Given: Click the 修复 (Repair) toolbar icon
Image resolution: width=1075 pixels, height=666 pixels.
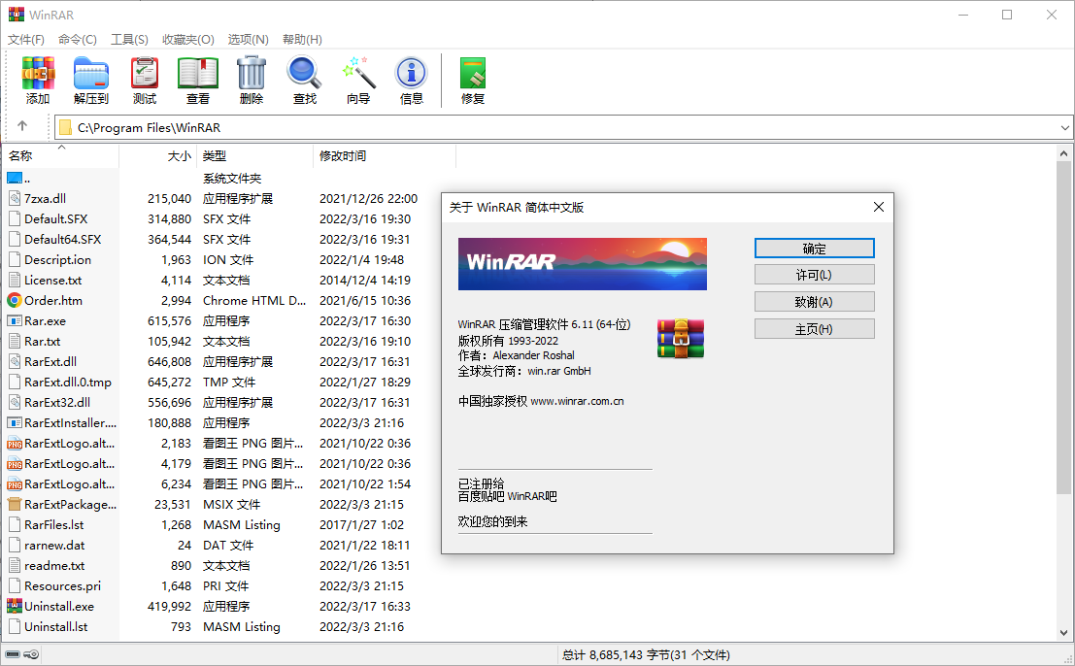Looking at the screenshot, I should [473, 74].
